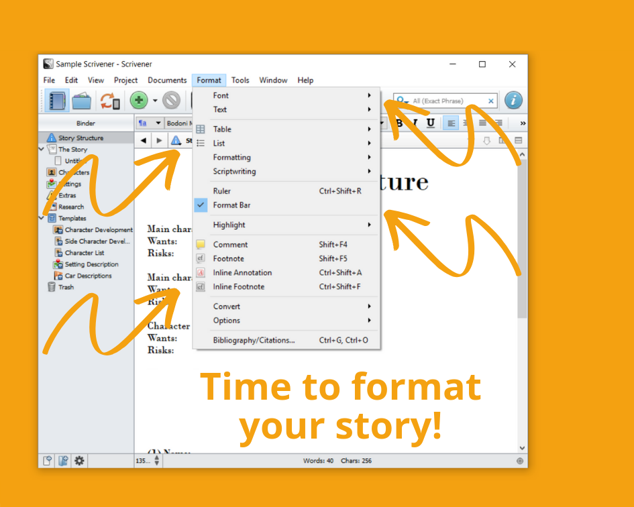Viewport: 634px width, 507px height.
Task: Uncheck the Format Bar option
Action: click(x=286, y=205)
